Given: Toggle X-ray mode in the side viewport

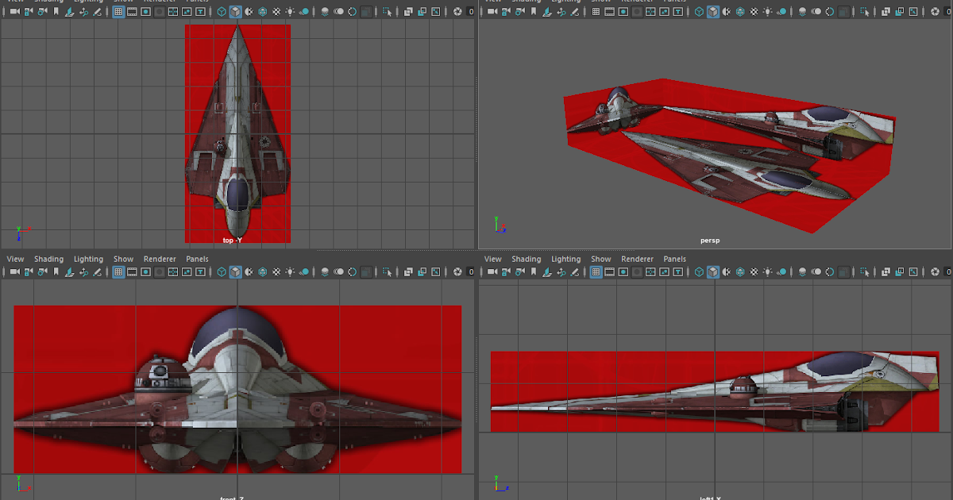Looking at the screenshot, I should coord(885,271).
